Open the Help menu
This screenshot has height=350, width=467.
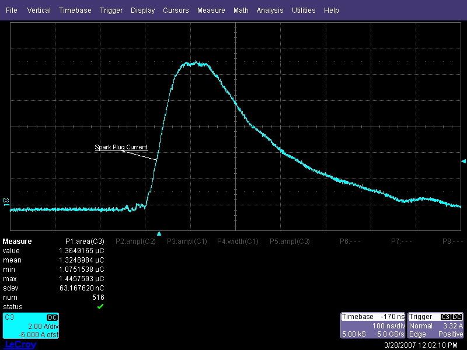[332, 10]
